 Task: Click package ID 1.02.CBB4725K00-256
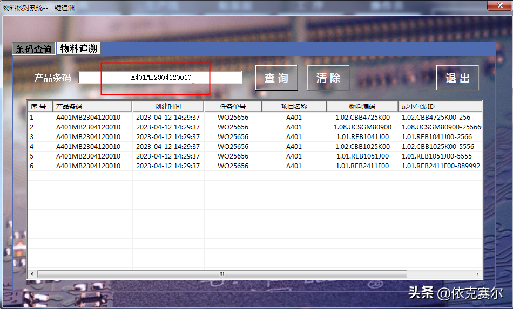pyautogui.click(x=436, y=117)
